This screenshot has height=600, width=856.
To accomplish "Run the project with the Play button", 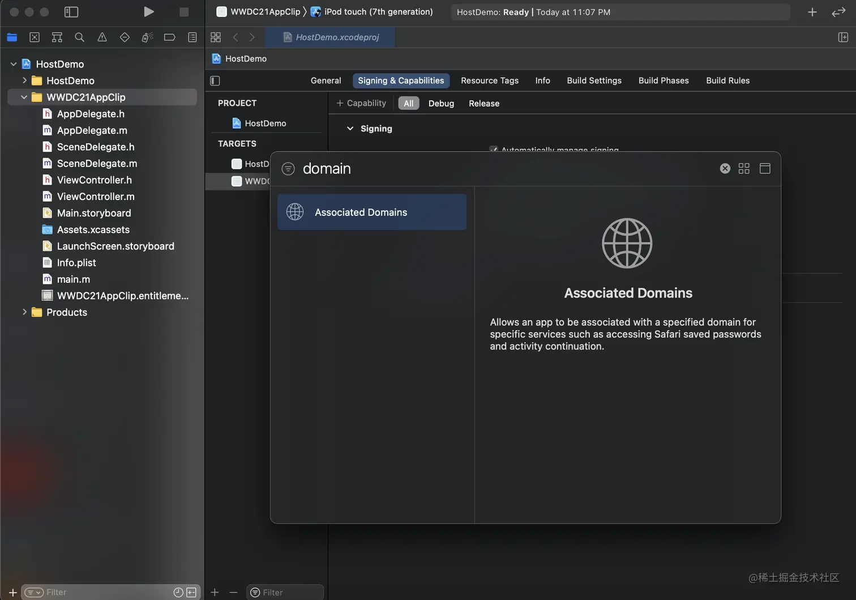I will (x=148, y=12).
